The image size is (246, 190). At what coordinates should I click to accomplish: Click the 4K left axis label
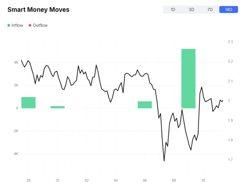click(16, 63)
